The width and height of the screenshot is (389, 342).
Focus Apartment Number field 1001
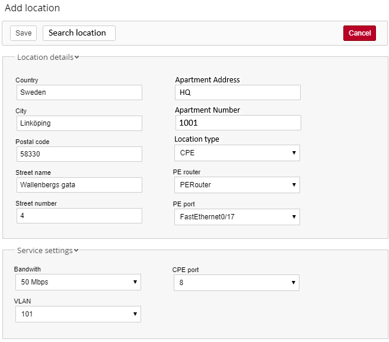(238, 123)
